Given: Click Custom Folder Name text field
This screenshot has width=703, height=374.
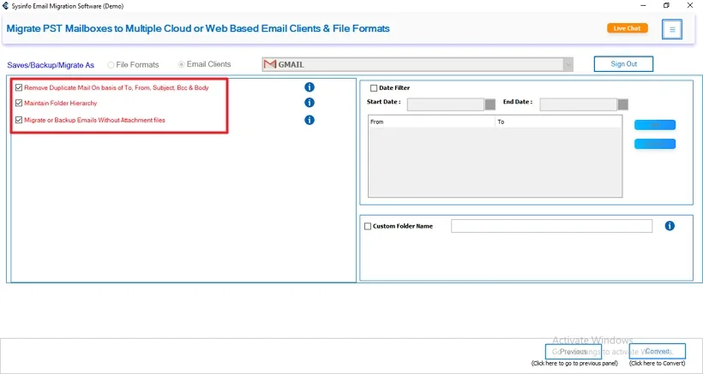Looking at the screenshot, I should (x=552, y=226).
